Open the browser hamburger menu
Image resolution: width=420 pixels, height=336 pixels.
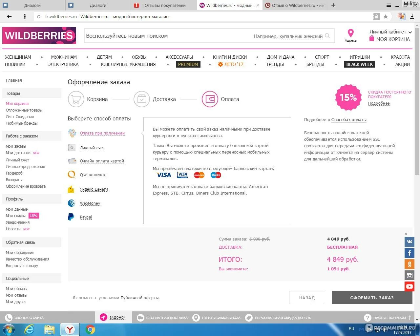389,5
